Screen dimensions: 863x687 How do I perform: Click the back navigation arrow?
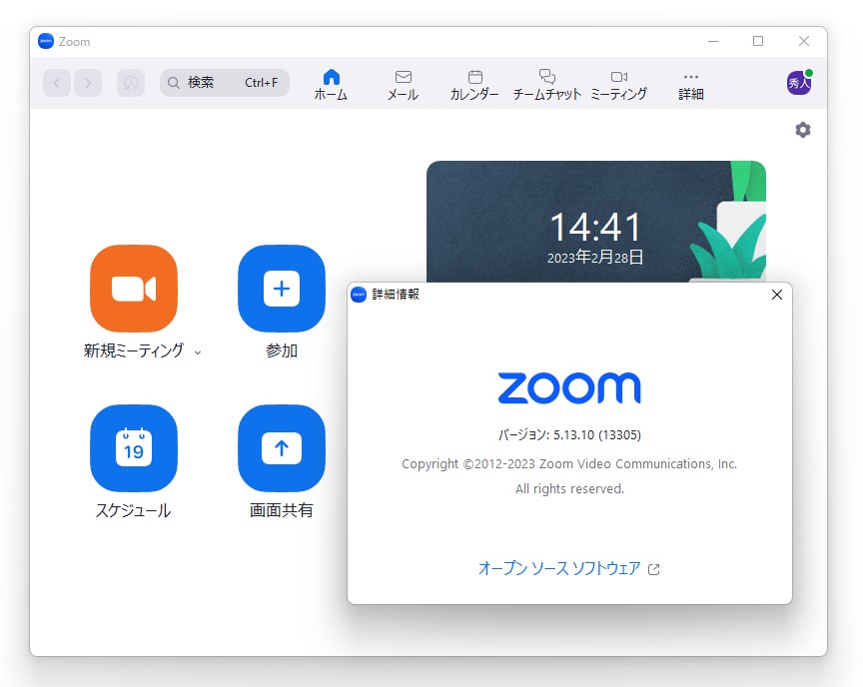click(57, 83)
